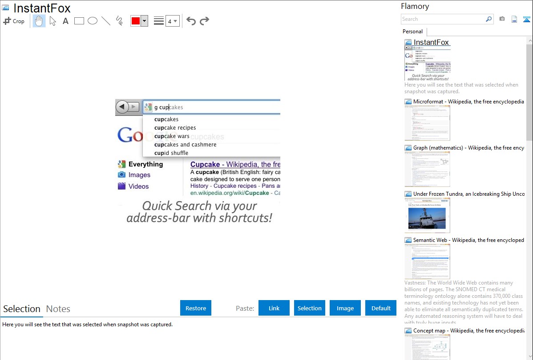This screenshot has width=533, height=360.
Task: Click the icon beside Graph (mathematics) snapshot
Action: pos(408,148)
